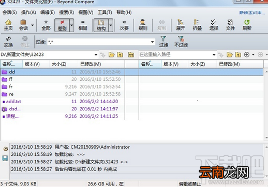Expand the 会话 toolbar dropdown arrow

click(33, 25)
